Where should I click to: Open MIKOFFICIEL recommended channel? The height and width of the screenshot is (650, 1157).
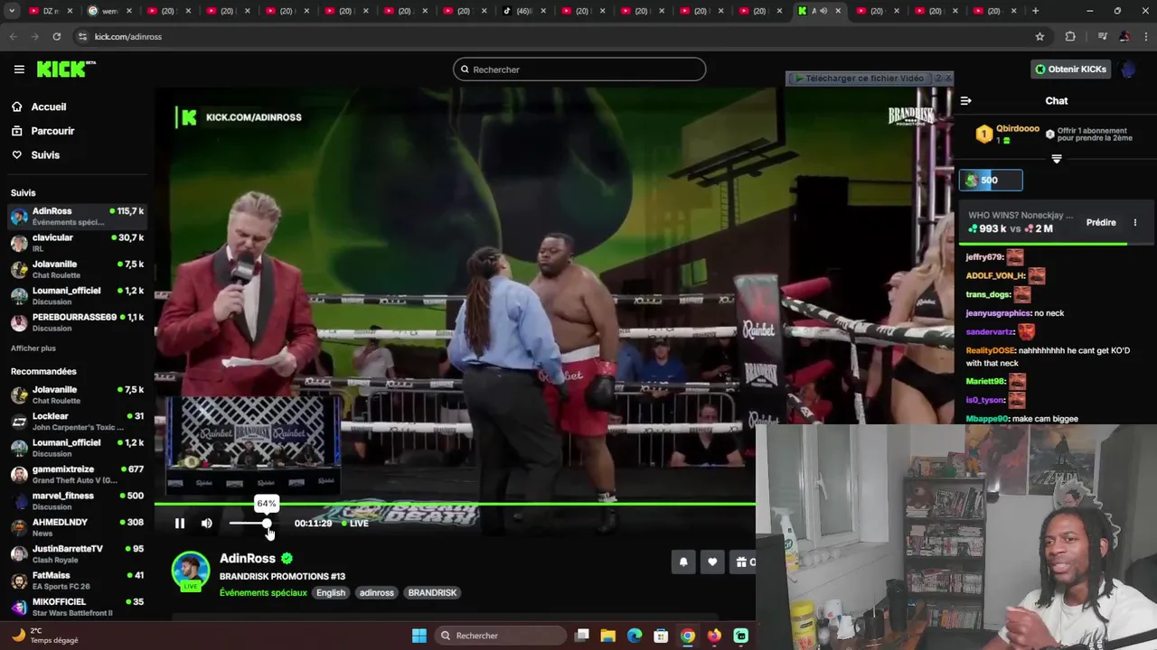tap(77, 607)
